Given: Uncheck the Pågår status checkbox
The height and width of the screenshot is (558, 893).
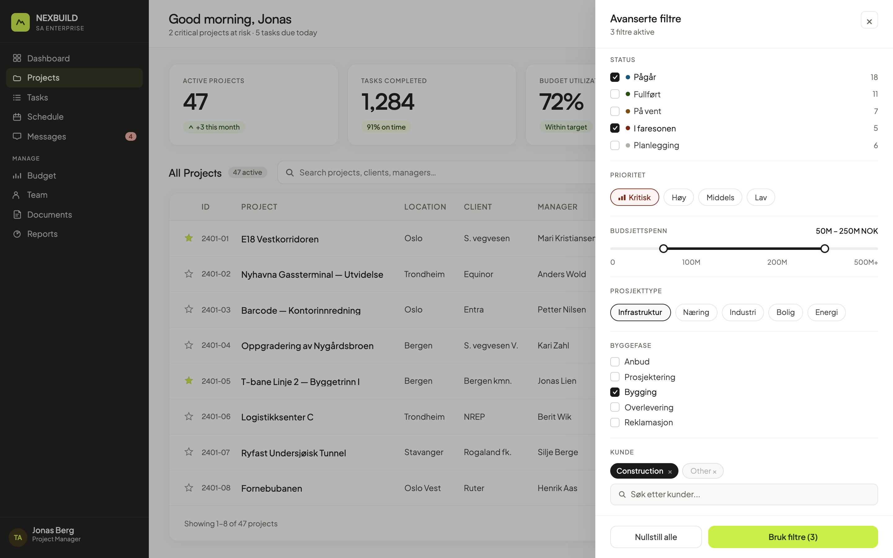Looking at the screenshot, I should [x=615, y=77].
